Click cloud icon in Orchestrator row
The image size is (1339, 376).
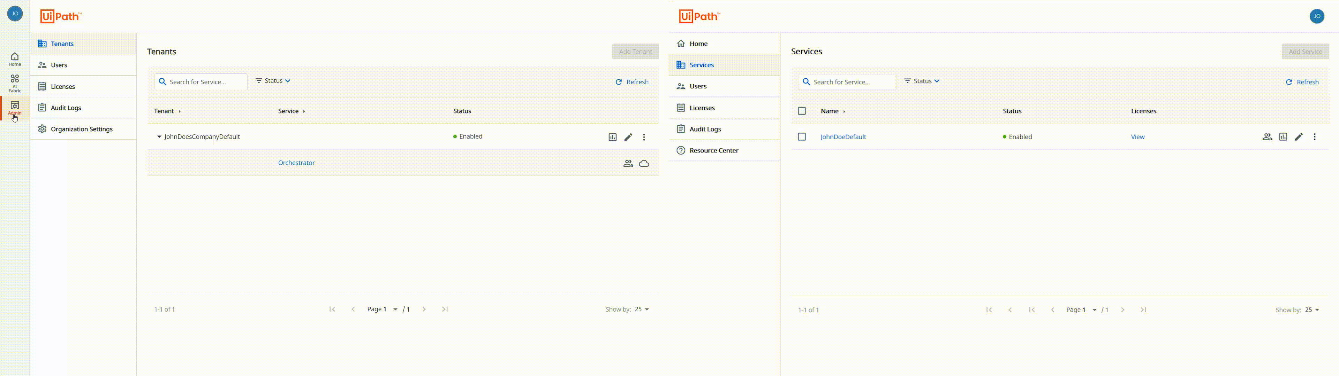(x=644, y=164)
